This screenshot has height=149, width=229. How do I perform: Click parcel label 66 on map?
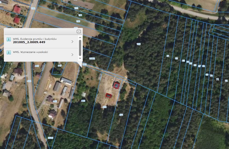tap(195, 65)
